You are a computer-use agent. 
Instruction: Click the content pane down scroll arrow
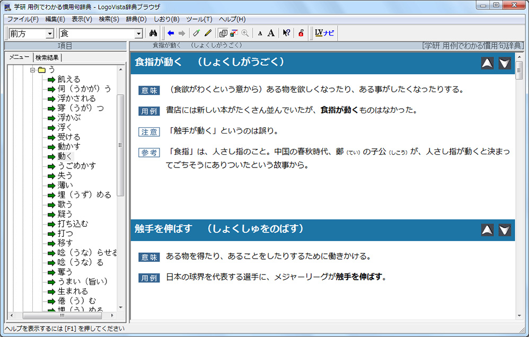pos(519,316)
